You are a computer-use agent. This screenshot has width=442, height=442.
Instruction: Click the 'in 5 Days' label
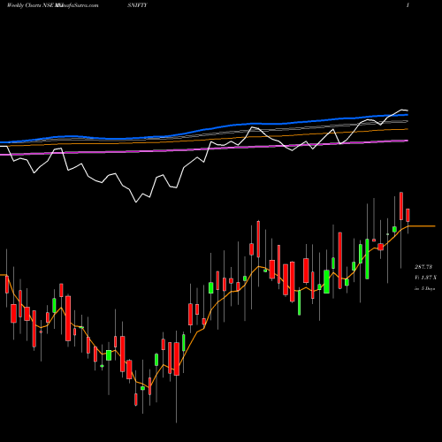pos(424,288)
